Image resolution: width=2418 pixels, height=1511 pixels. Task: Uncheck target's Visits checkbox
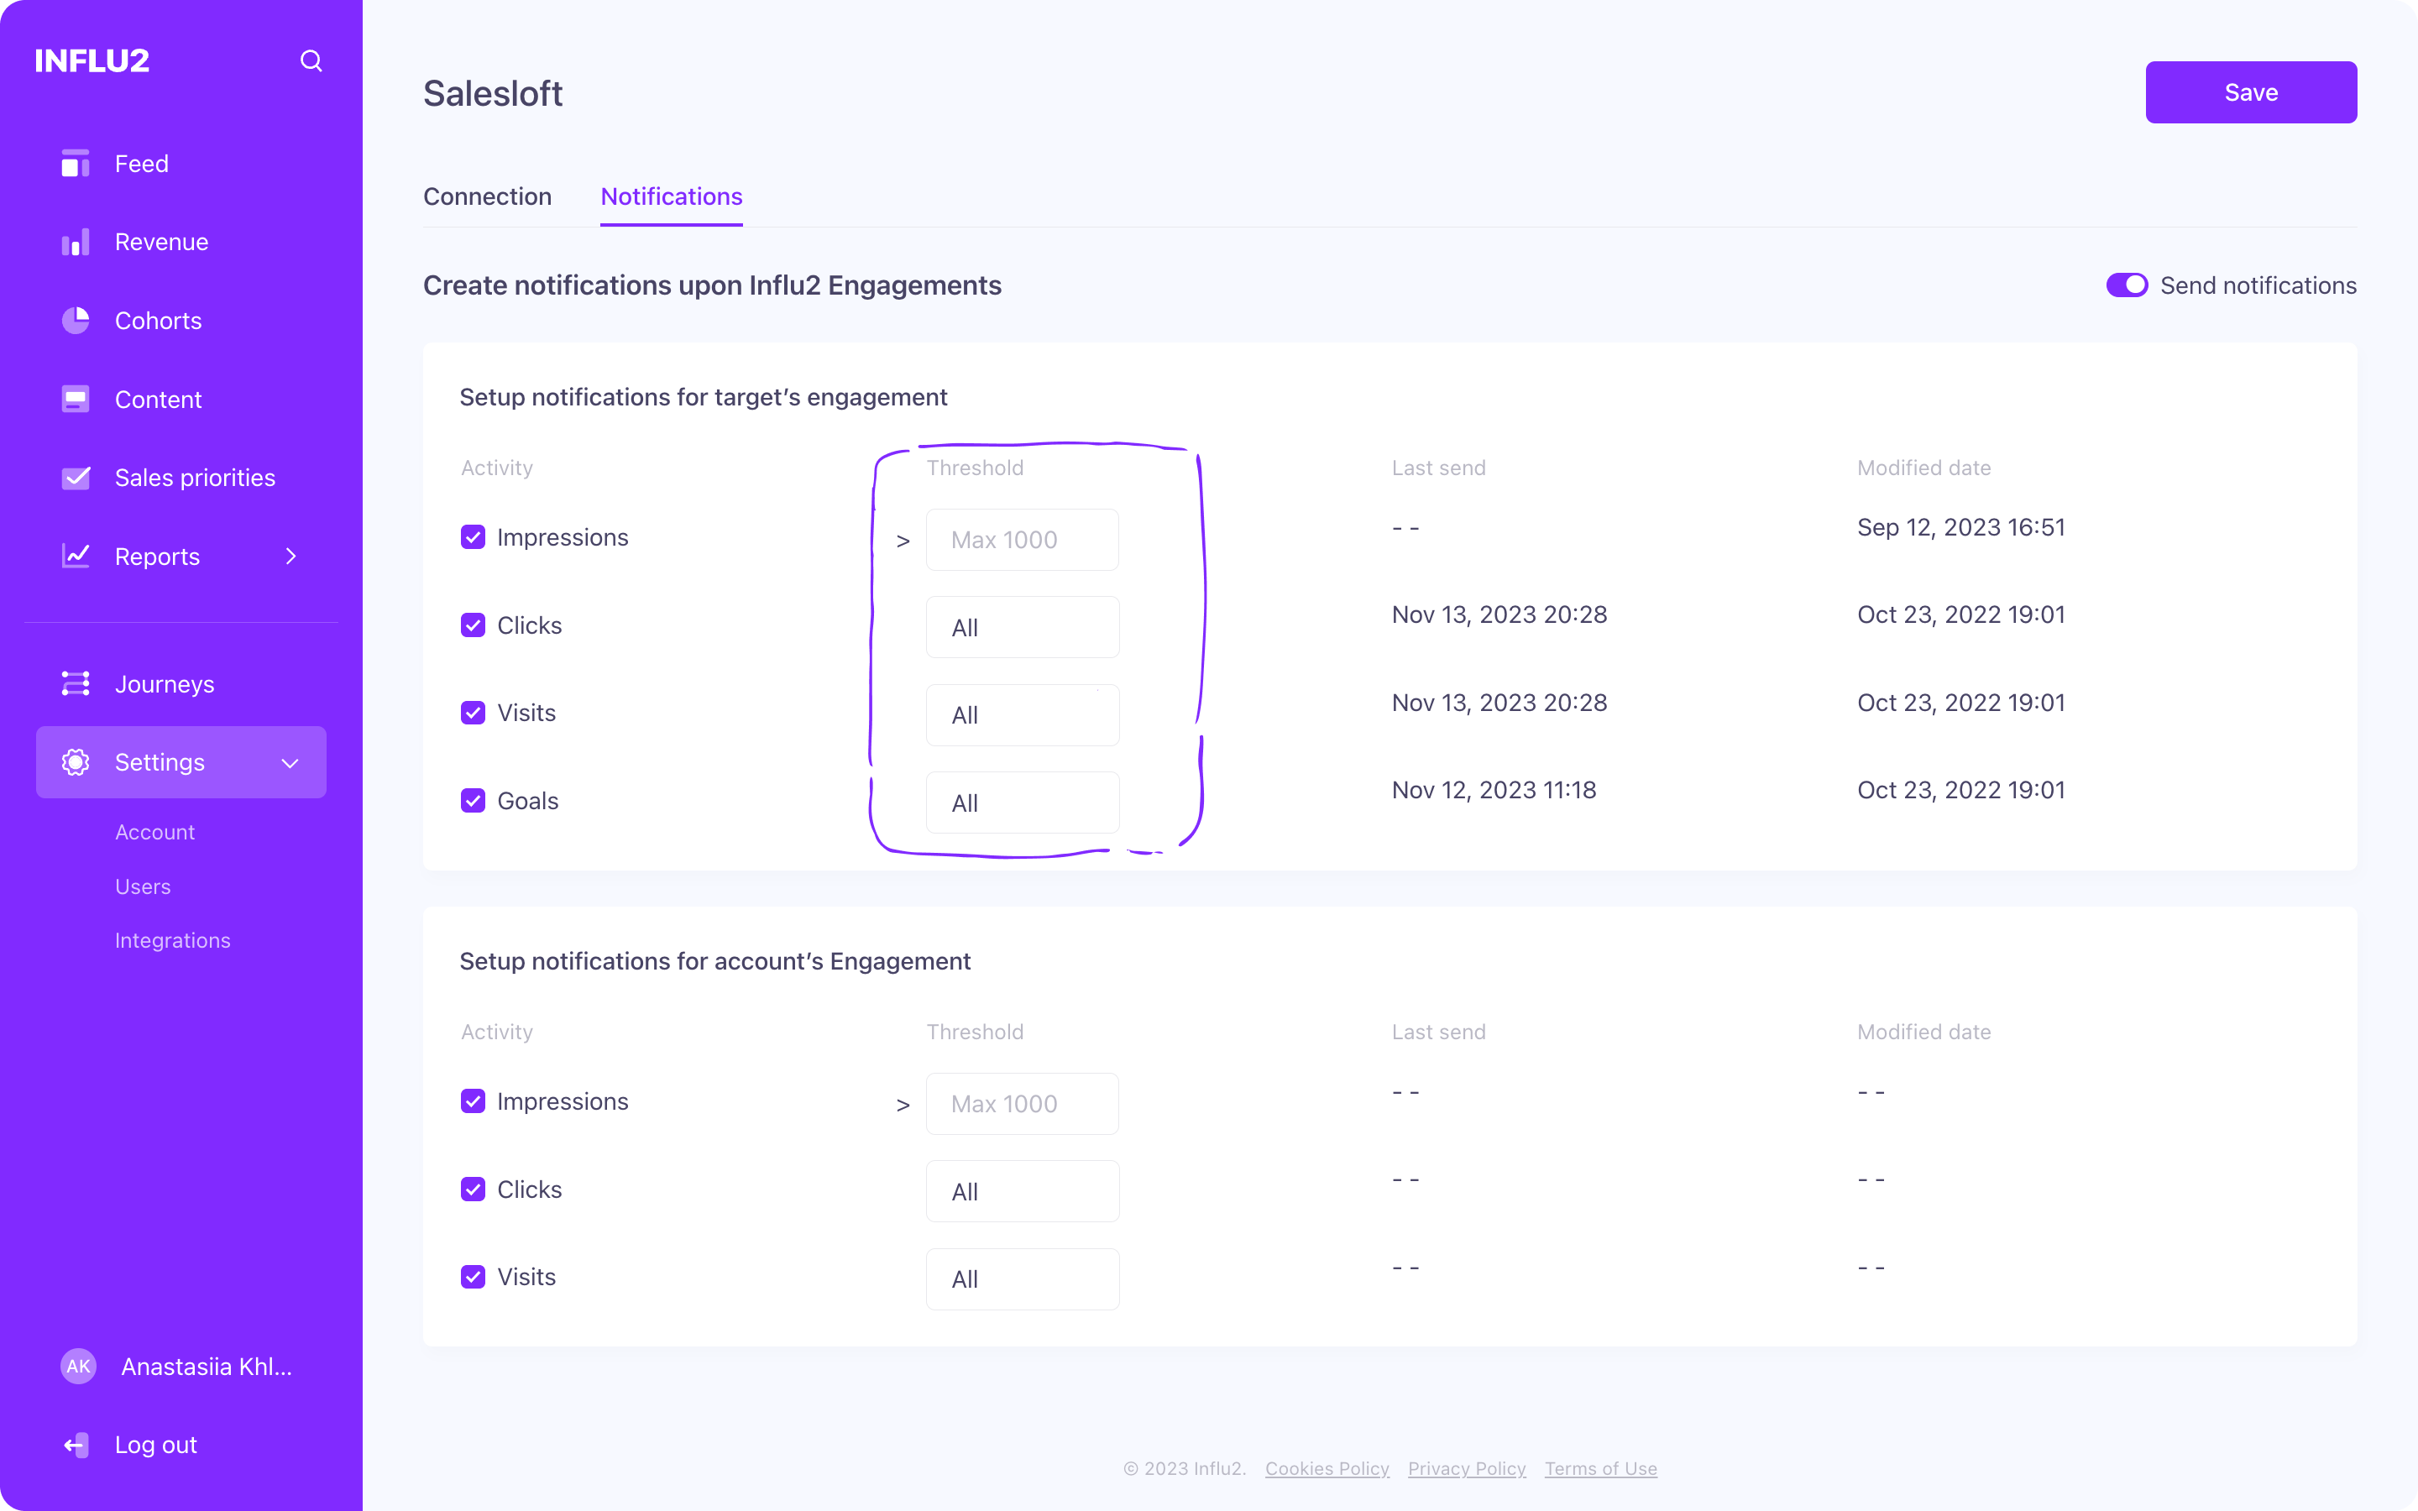tap(473, 713)
